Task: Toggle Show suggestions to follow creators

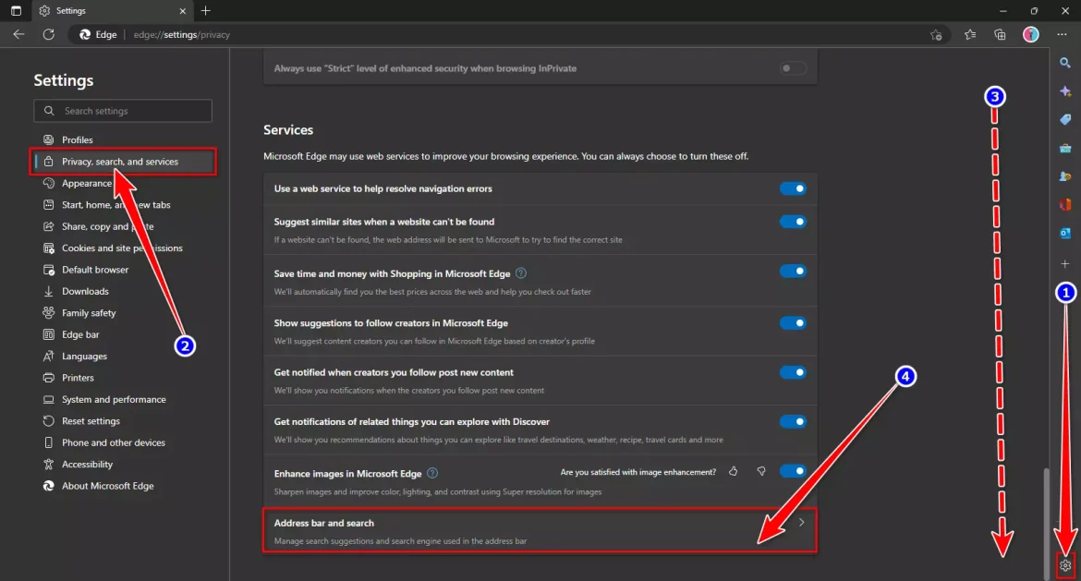Action: (793, 322)
